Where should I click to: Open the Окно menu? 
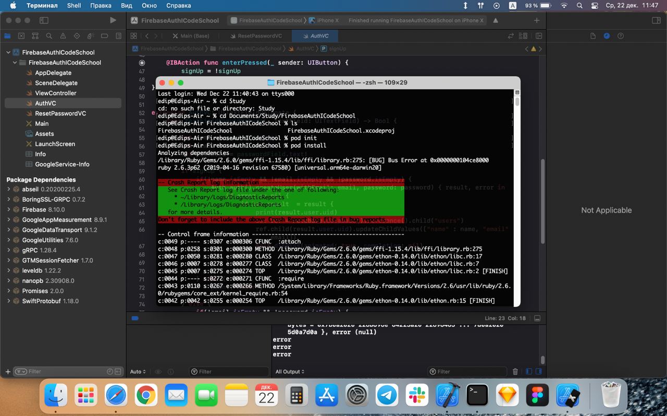point(149,6)
